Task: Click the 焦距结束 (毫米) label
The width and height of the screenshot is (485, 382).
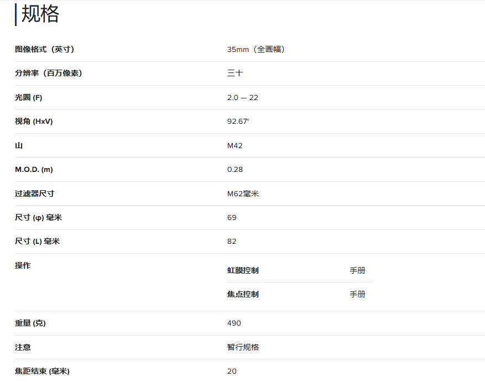Action: coord(42,371)
